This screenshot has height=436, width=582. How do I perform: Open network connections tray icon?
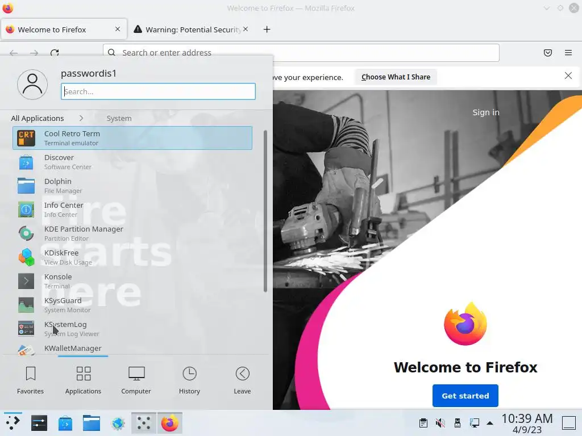[475, 423]
